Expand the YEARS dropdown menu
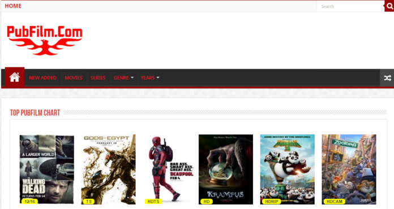This screenshot has height=209, width=394. point(150,78)
